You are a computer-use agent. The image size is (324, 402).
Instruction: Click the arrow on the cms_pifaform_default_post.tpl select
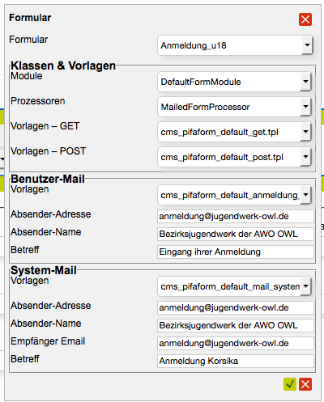click(x=305, y=157)
